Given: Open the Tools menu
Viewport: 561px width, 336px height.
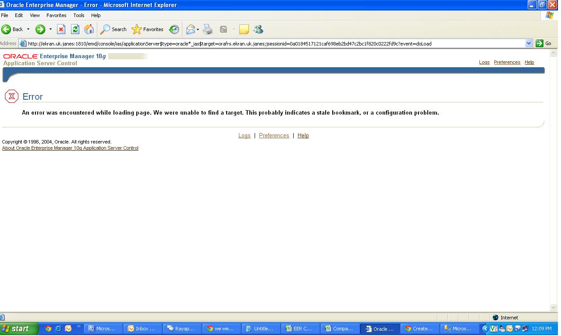Looking at the screenshot, I should [x=79, y=15].
